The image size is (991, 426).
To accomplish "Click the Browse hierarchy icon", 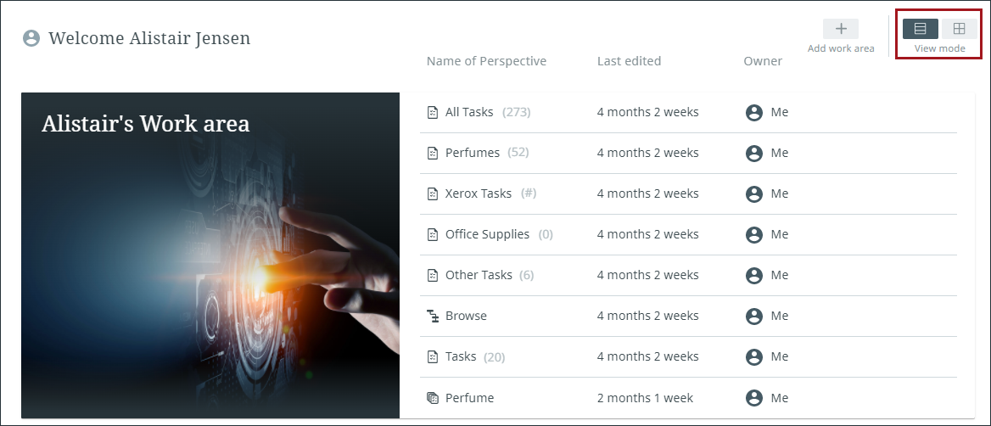I will (432, 316).
